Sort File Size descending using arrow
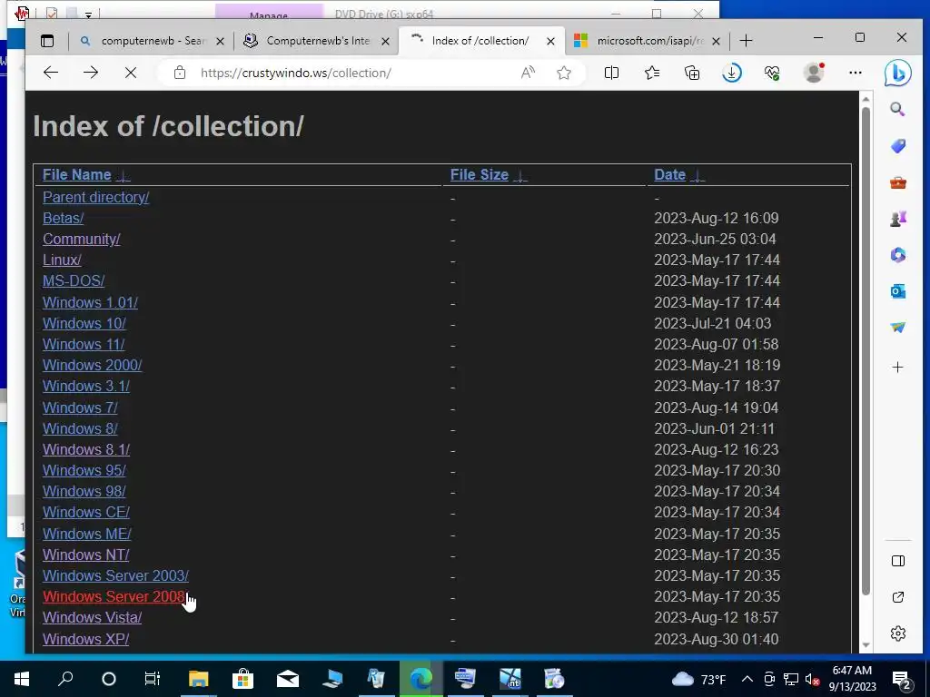 tap(520, 176)
